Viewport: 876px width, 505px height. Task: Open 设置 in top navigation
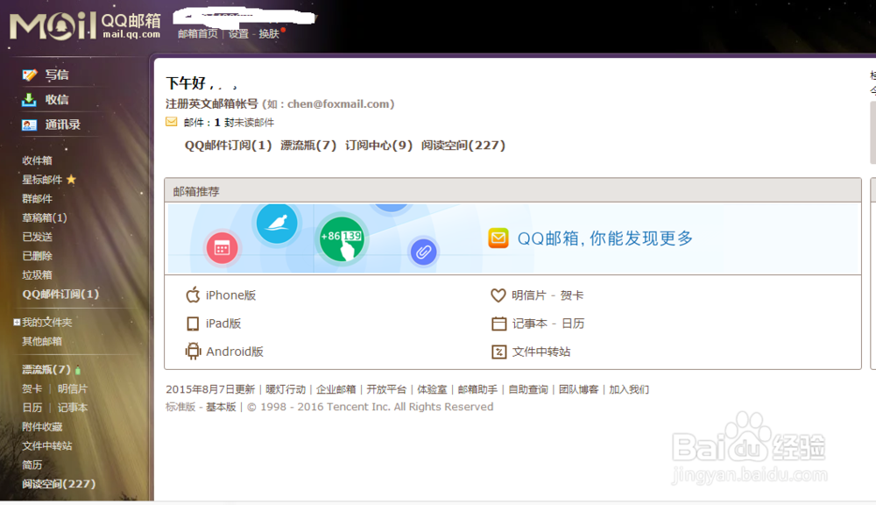[238, 34]
